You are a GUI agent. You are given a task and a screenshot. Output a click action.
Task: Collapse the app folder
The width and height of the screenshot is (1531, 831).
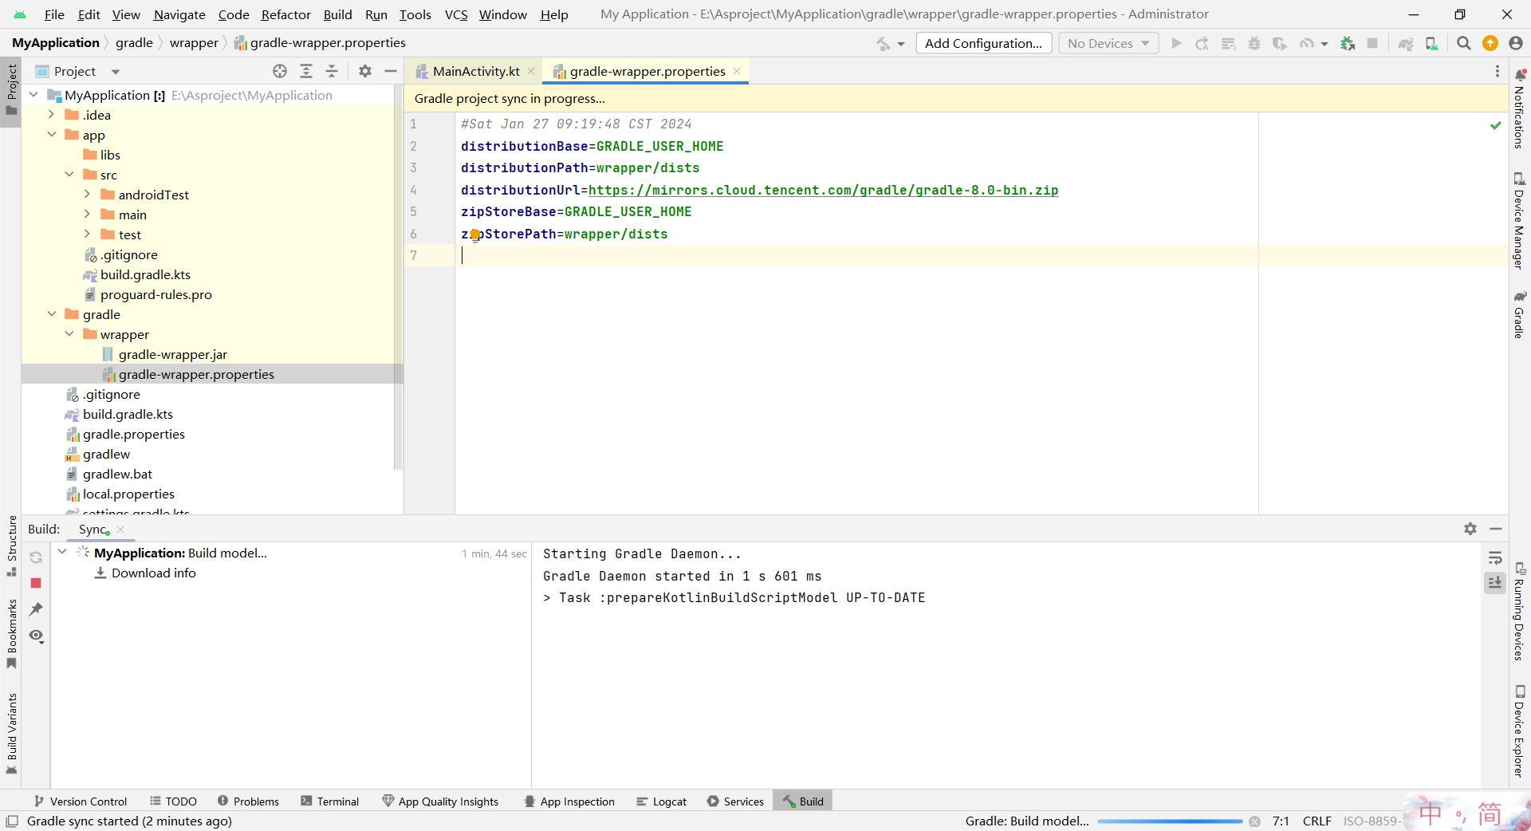51,135
